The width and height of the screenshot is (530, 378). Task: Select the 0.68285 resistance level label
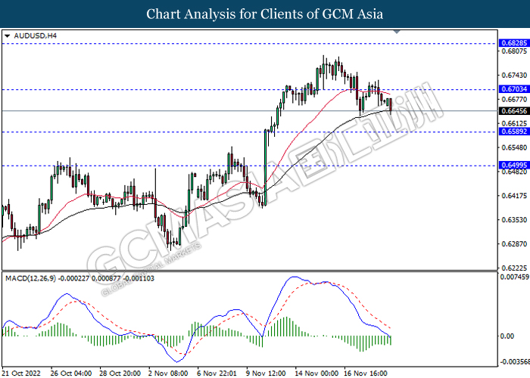[x=514, y=43]
